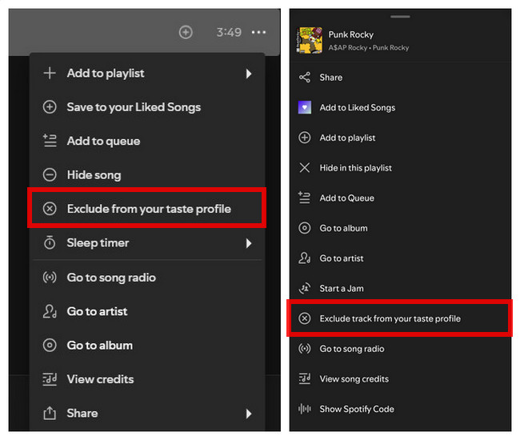Choose Add to queue in left menu
This screenshot has height=440, width=520.
(x=103, y=142)
